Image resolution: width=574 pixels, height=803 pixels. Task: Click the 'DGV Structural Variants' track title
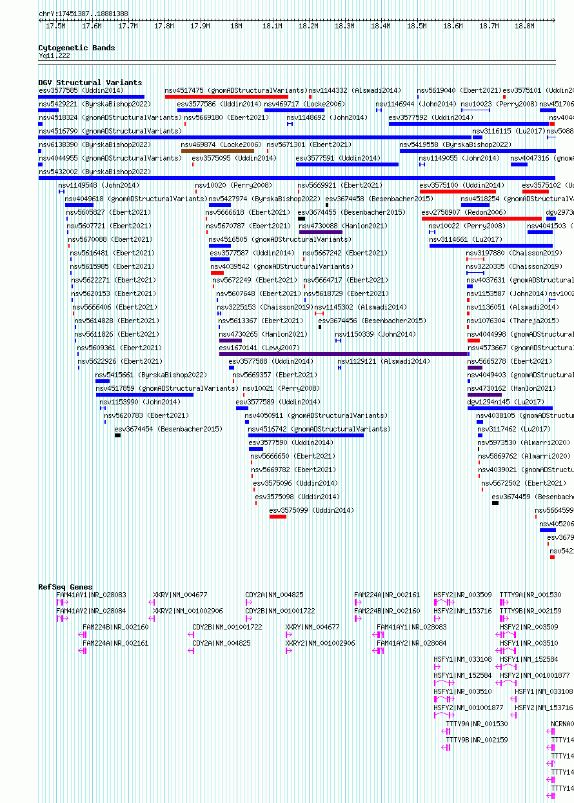[90, 83]
